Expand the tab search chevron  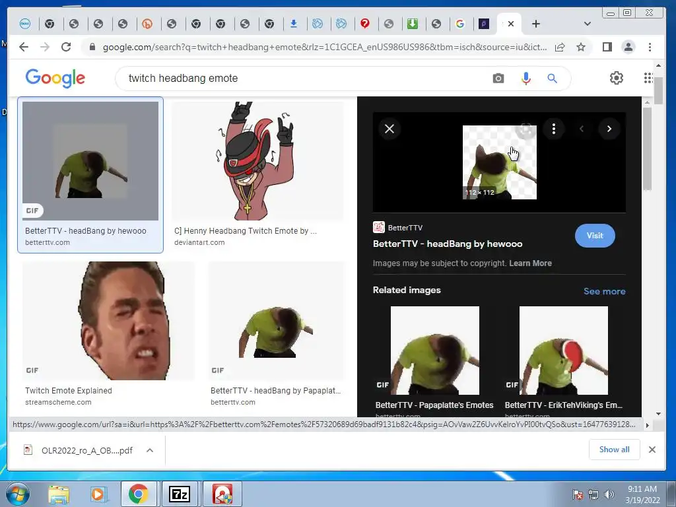(x=587, y=24)
